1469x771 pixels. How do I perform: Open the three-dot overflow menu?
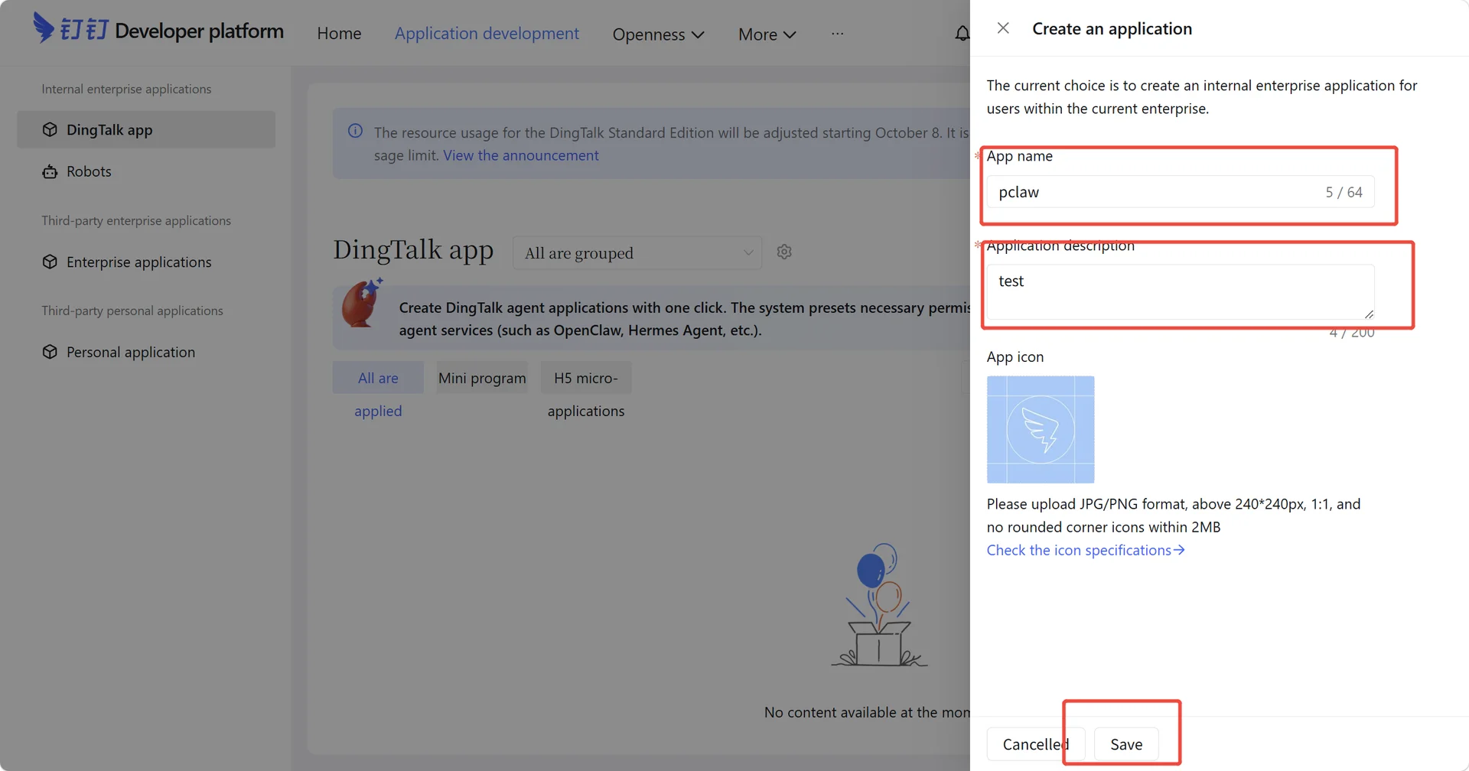point(838,34)
